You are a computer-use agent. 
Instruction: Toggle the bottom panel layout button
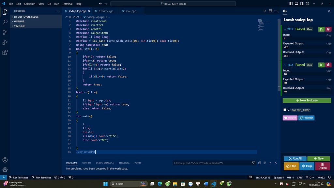point(296,4)
